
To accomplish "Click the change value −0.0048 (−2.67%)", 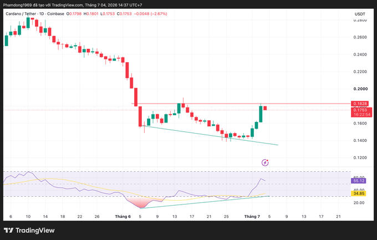I will (x=150, y=14).
